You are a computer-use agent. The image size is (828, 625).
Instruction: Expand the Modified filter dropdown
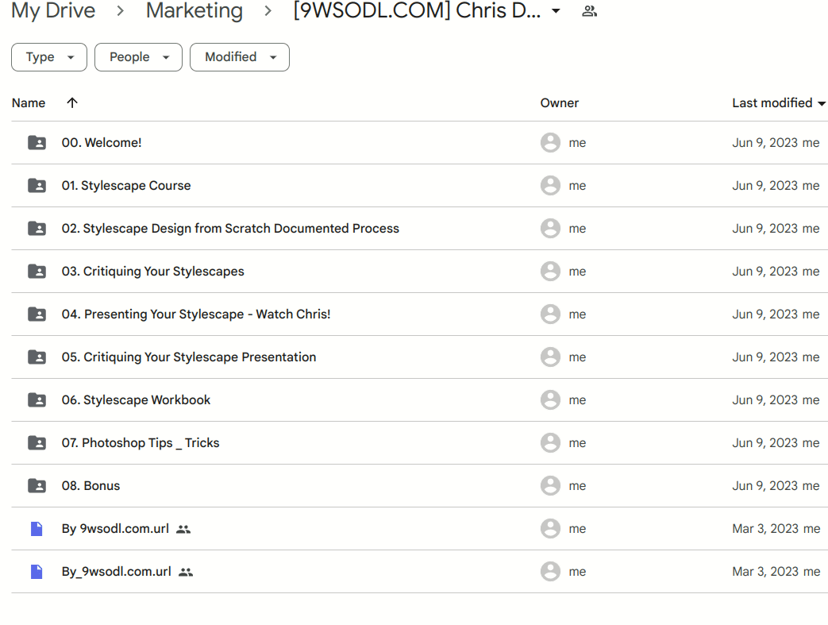click(x=239, y=57)
